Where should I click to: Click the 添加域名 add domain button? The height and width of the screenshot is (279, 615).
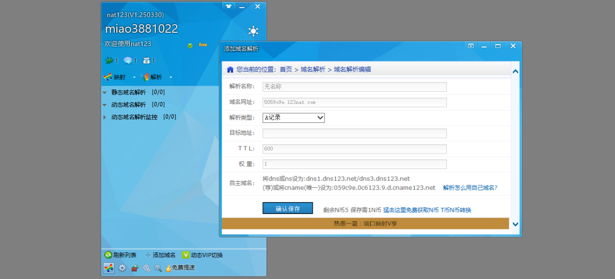click(160, 255)
